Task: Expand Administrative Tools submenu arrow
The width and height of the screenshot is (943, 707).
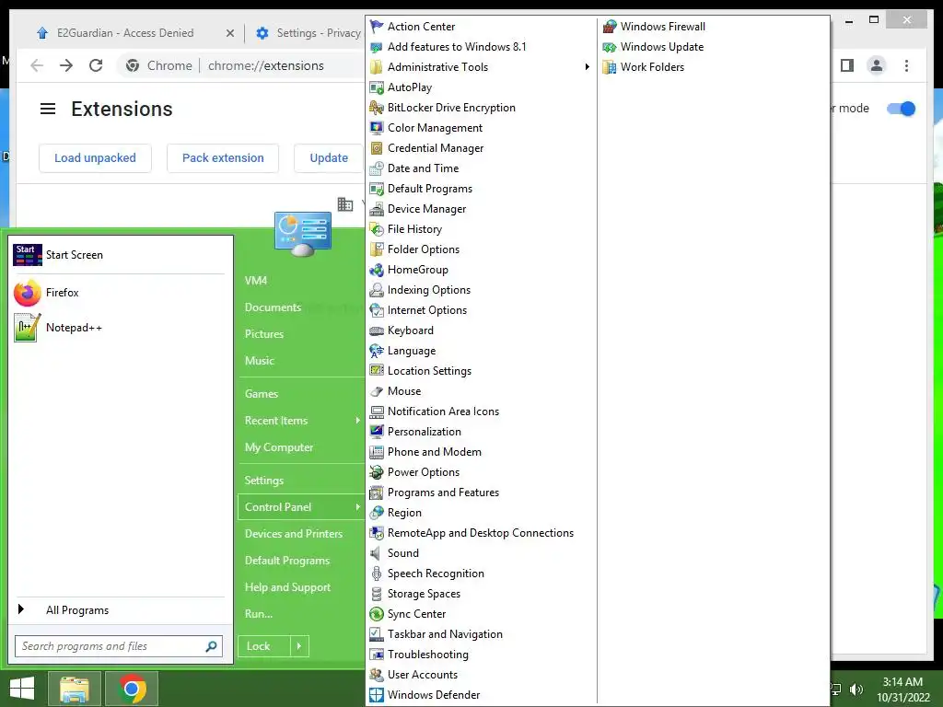Action: tap(587, 66)
